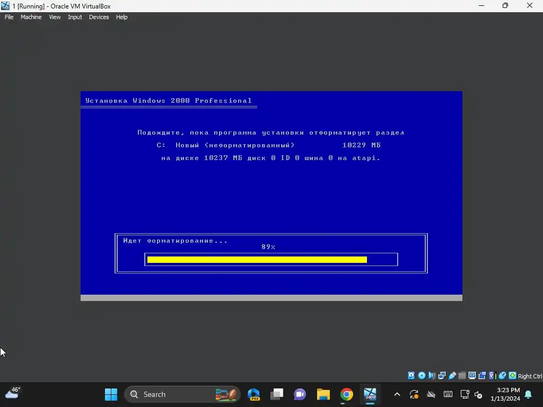Click the audio indicator icon in VirtualBox status bar
Image resolution: width=543 pixels, height=407 pixels.
(432, 376)
